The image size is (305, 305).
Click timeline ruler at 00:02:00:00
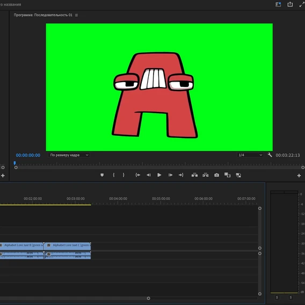pyautogui.click(x=33, y=199)
